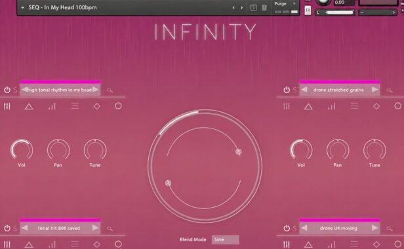Click the left layer Tune knob
Viewport: 404px width, 249px height.
coord(95,150)
